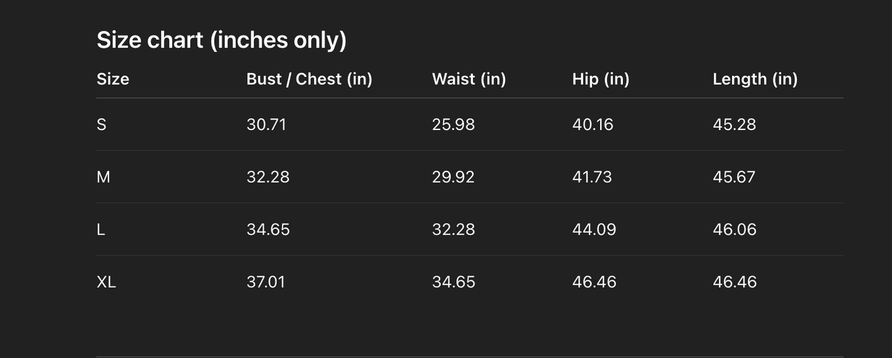Image resolution: width=892 pixels, height=358 pixels.
Task: Click the Size column header
Action: [113, 79]
